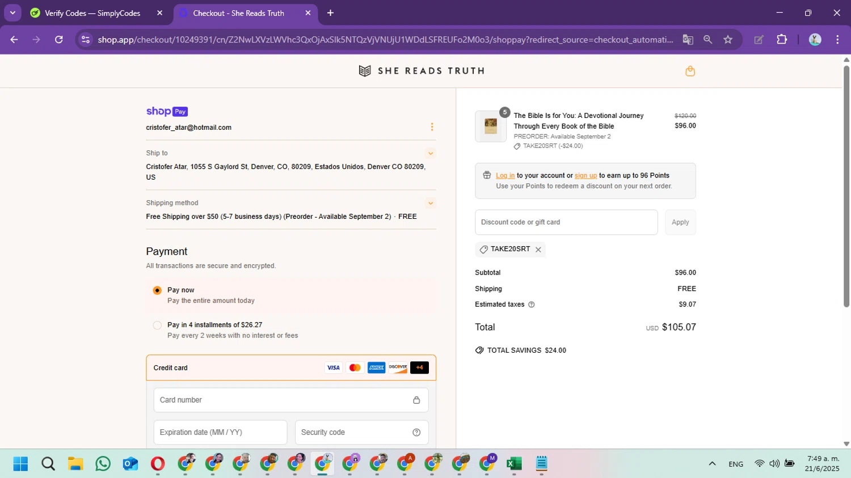The width and height of the screenshot is (851, 478).
Task: Click the page vertical scrollbar
Action: [x=846, y=187]
